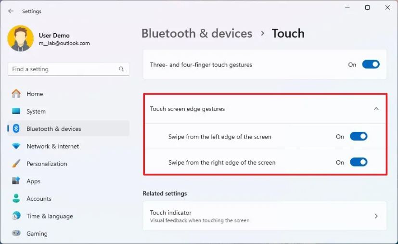This screenshot has height=244, width=398.
Task: Open Network & internet wifi icon
Action: coord(16,146)
